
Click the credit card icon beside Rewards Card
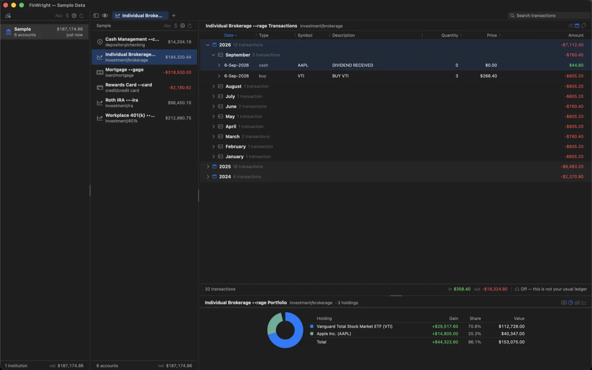100,88
